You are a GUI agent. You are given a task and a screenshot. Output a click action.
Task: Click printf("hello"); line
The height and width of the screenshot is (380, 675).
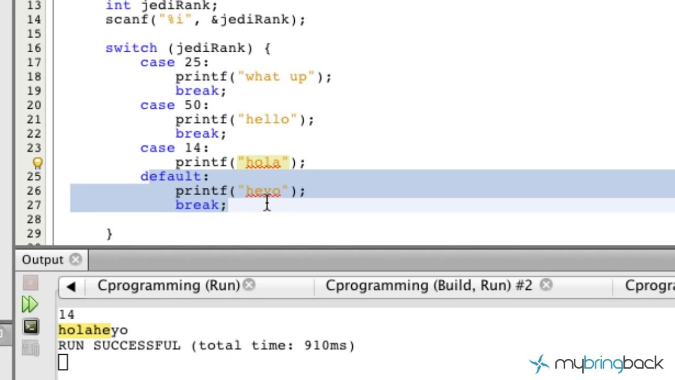(245, 119)
